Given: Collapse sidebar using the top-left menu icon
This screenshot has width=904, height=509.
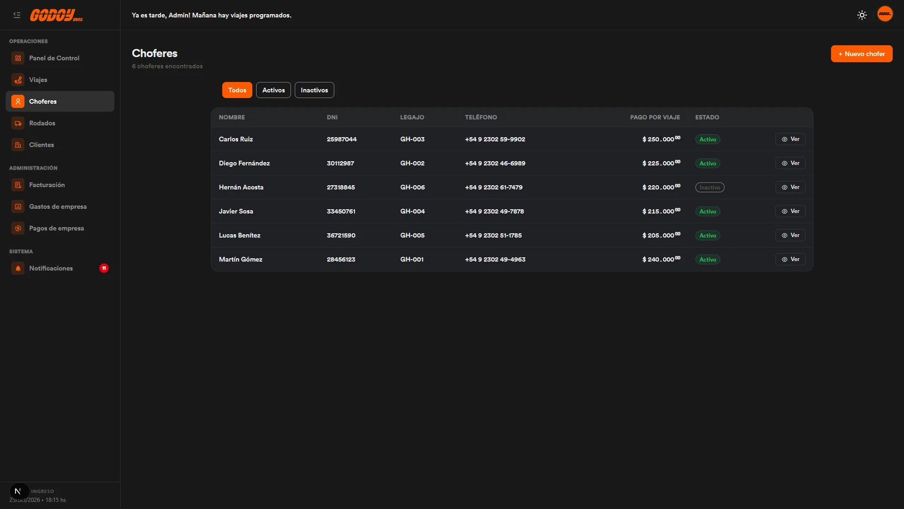Looking at the screenshot, I should pyautogui.click(x=17, y=15).
